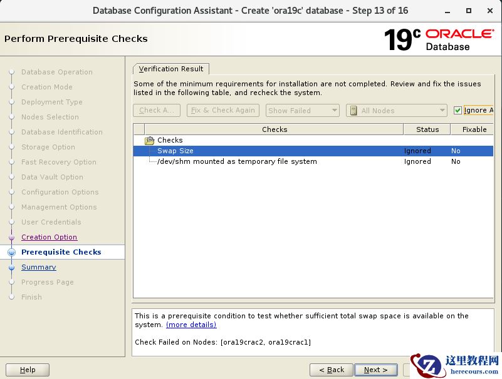502x379 pixels.
Task: Click the Summary step bullet icon
Action: (11, 267)
